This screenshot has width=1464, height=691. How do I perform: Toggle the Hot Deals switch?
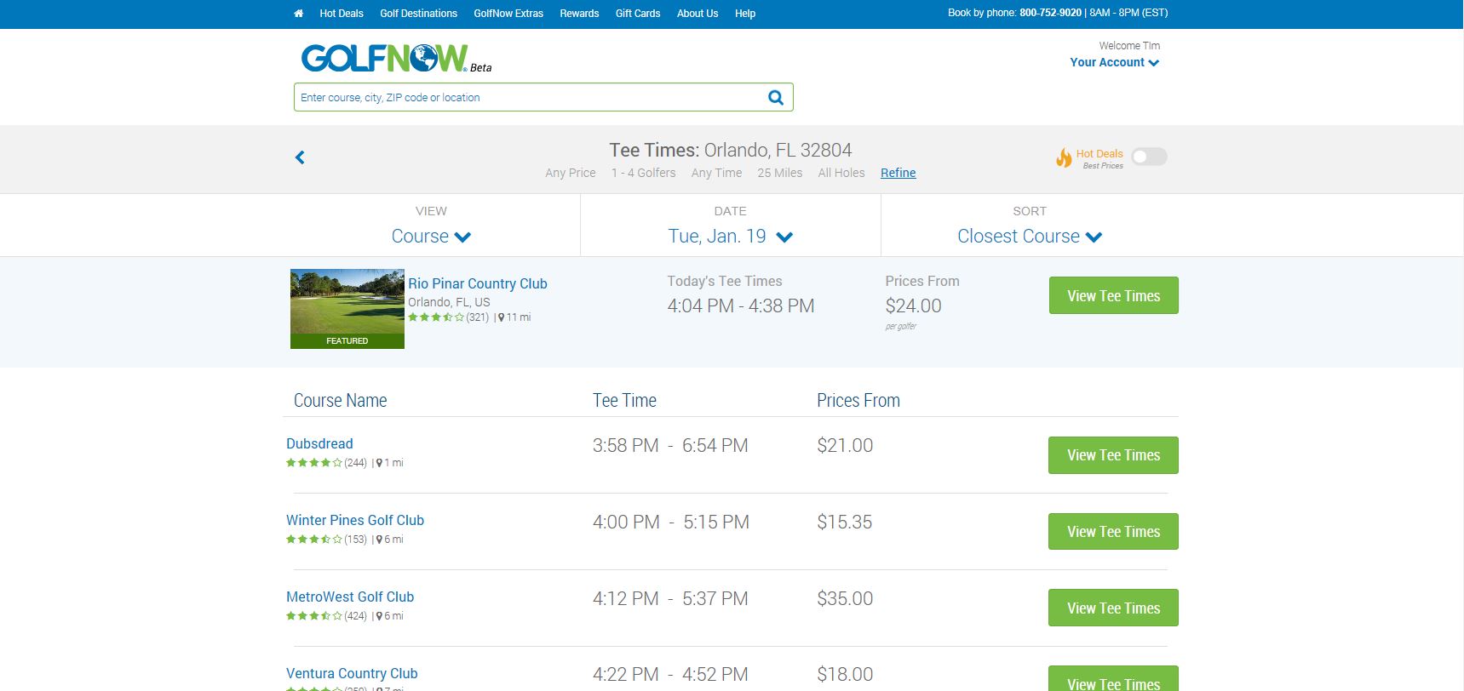coord(1149,157)
